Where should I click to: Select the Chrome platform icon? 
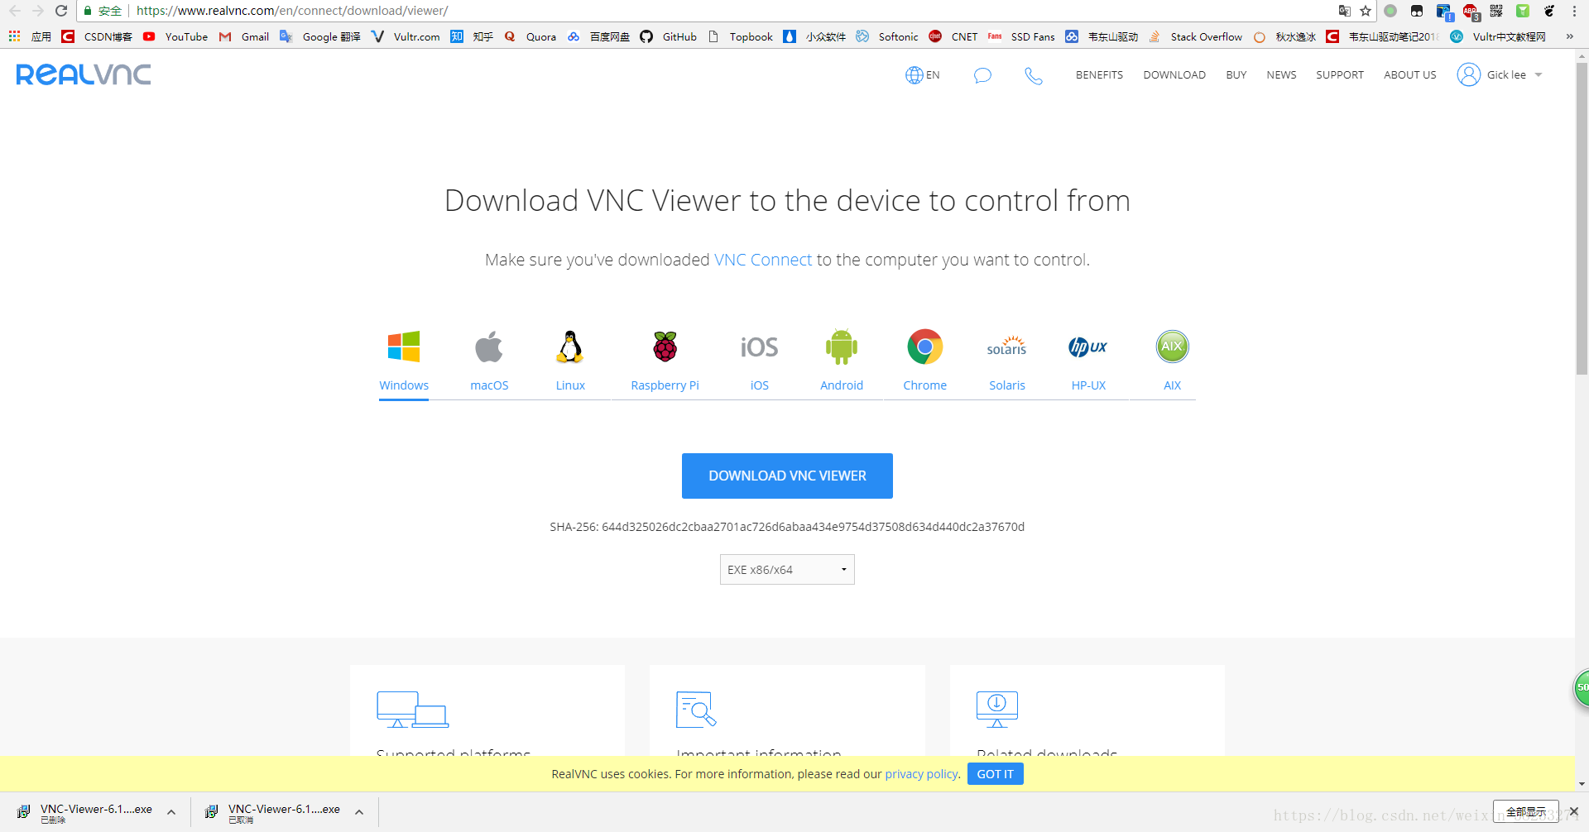(x=924, y=347)
